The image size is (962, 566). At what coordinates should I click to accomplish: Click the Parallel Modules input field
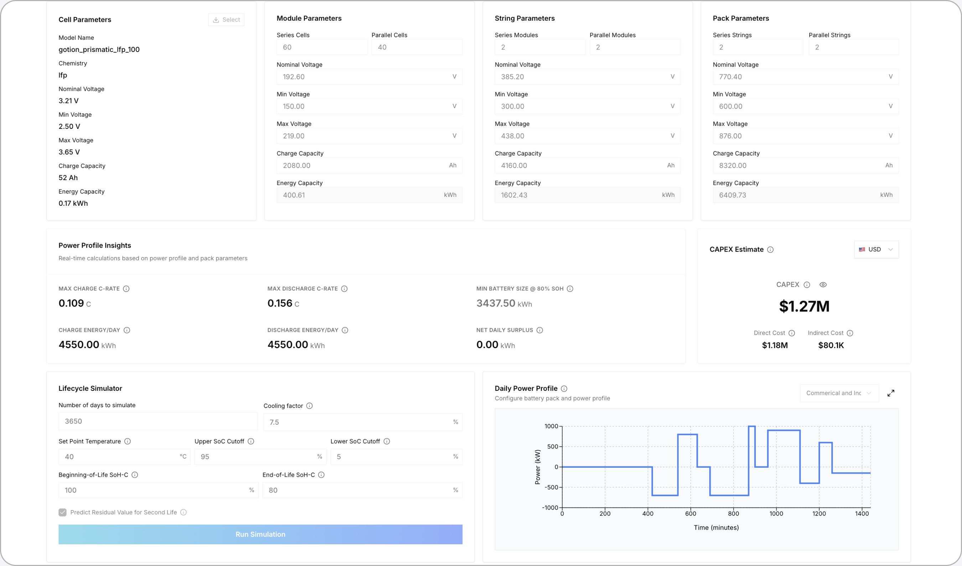(635, 47)
